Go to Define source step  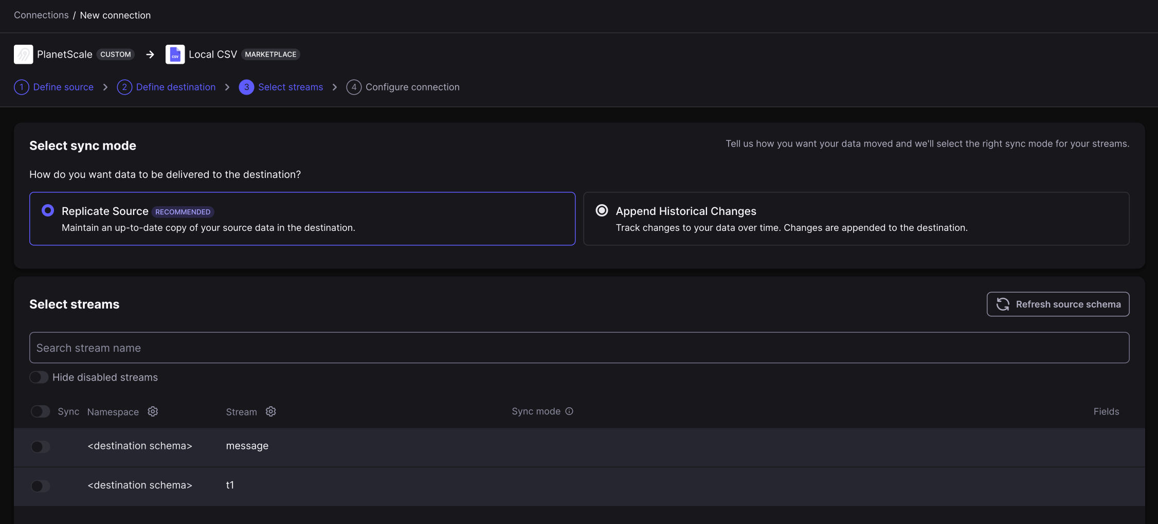63,87
